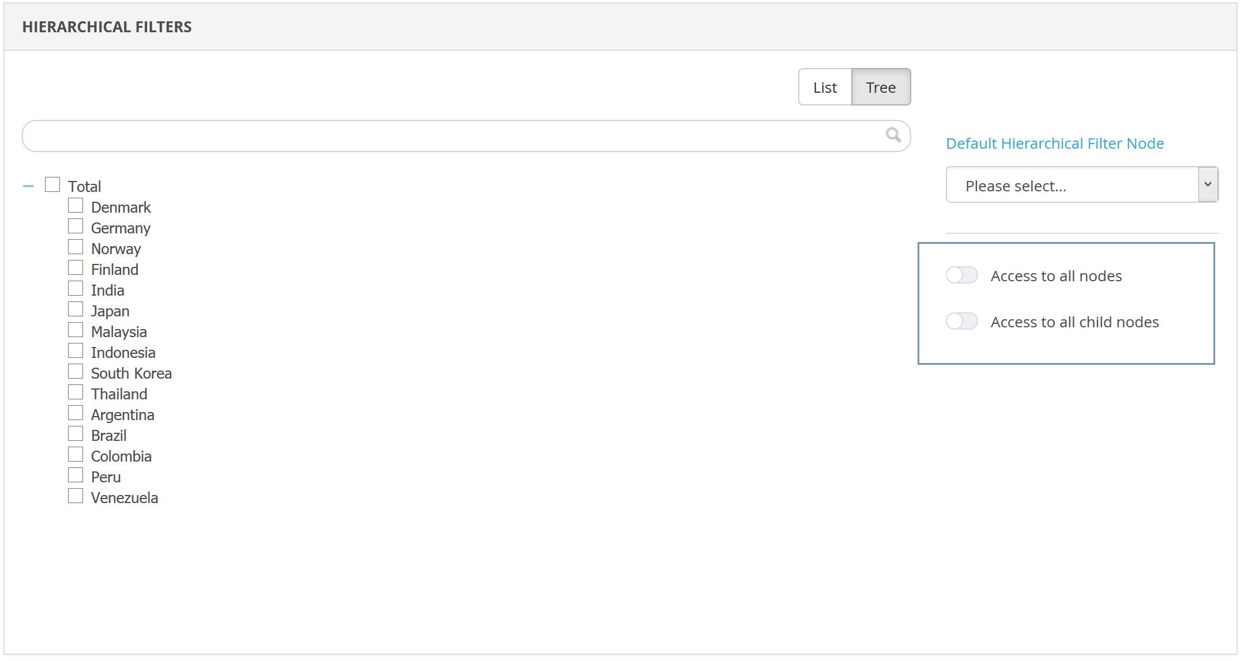Click inside the filter search field
The height and width of the screenshot is (661, 1244).
(x=450, y=136)
